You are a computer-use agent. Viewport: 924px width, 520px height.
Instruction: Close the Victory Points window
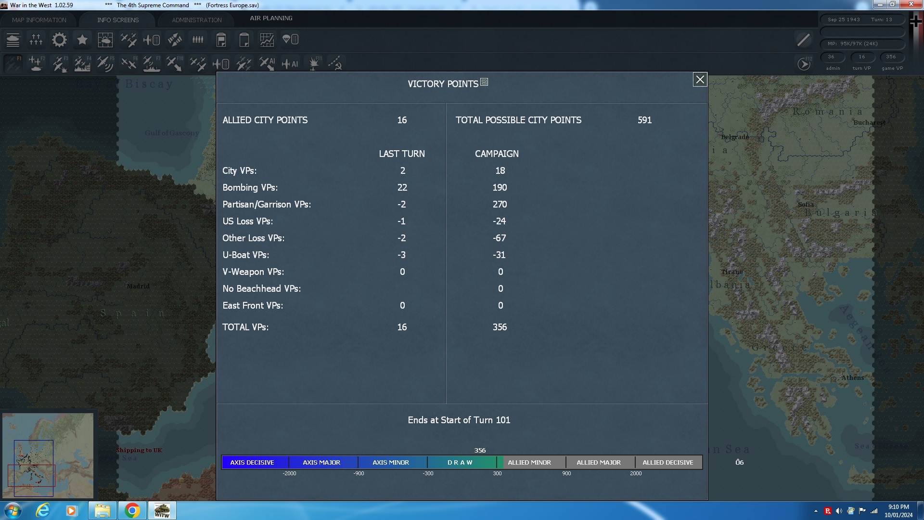[x=700, y=79]
